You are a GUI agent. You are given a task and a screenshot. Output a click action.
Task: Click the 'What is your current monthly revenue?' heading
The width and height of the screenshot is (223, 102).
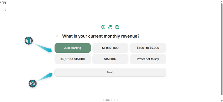click(x=101, y=36)
